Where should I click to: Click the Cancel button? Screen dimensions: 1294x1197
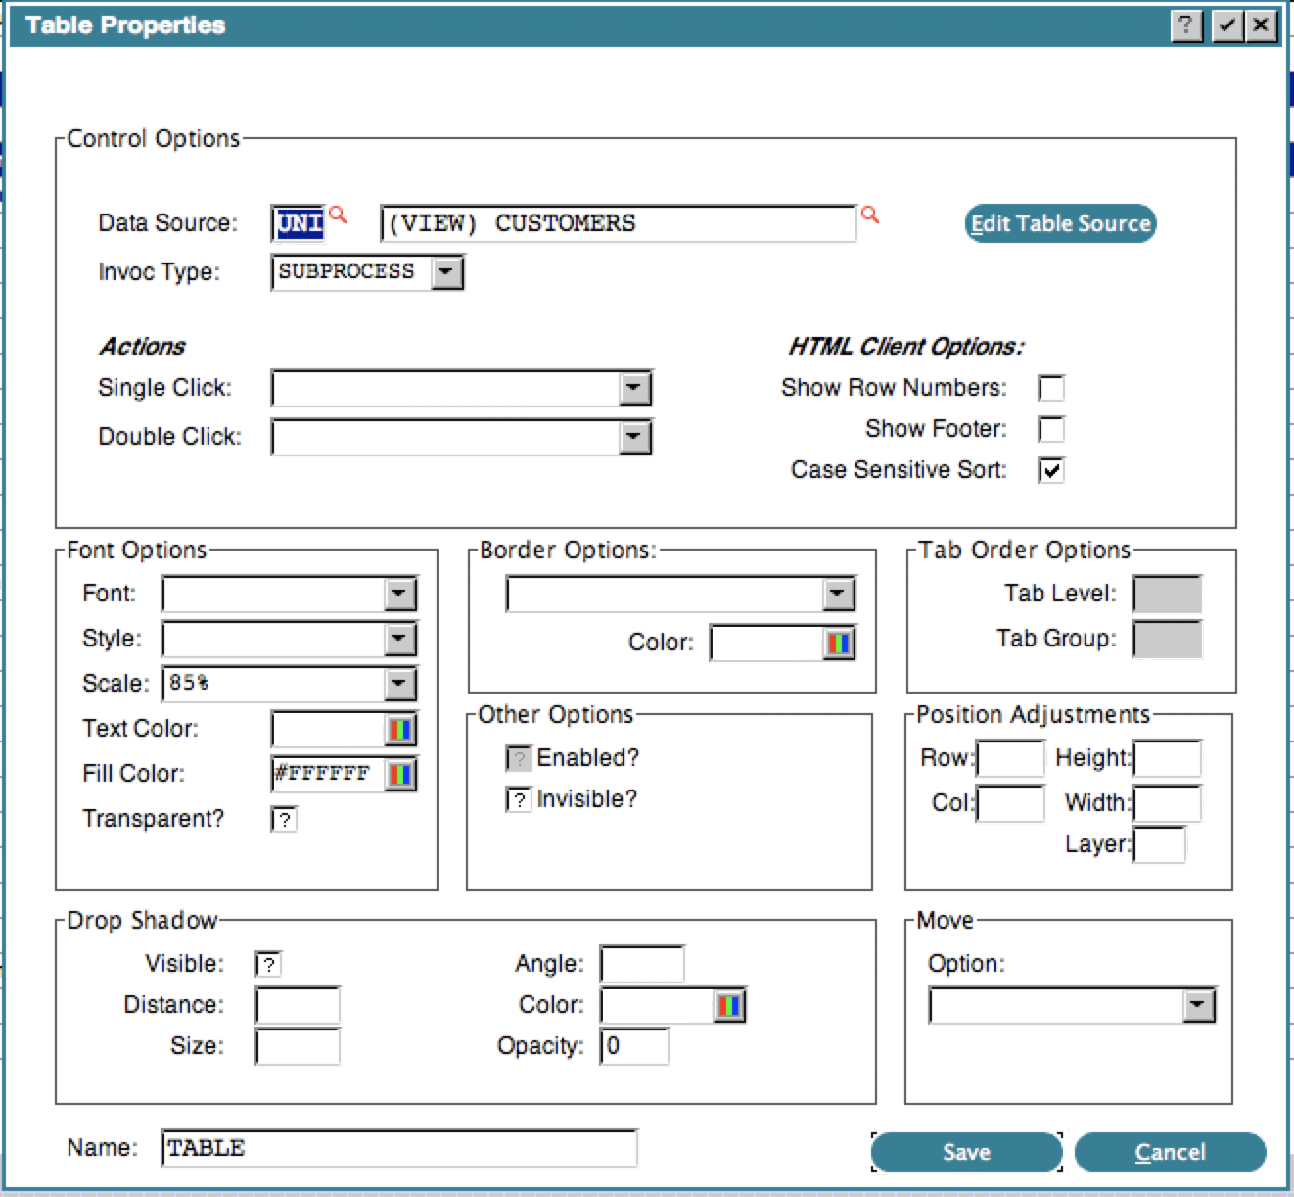tap(1170, 1152)
